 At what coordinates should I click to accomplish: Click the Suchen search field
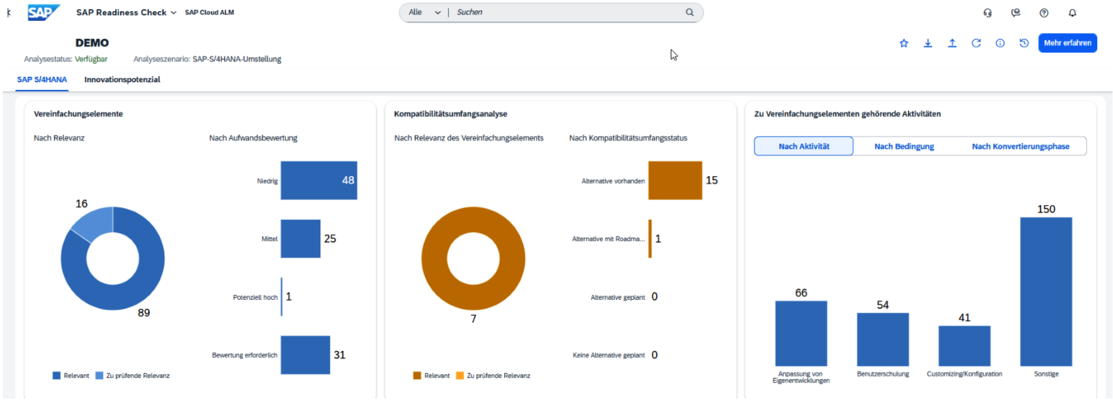coord(566,12)
